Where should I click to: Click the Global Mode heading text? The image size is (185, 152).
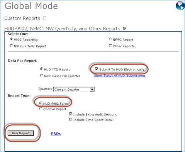31,6
